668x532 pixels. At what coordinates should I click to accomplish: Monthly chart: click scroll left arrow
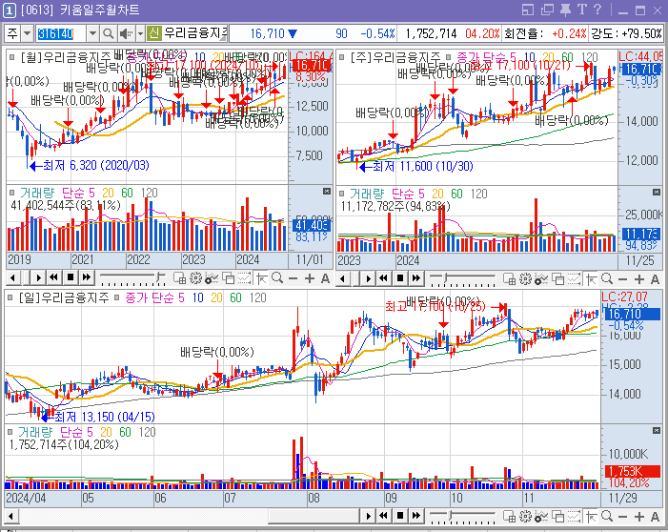click(x=13, y=278)
